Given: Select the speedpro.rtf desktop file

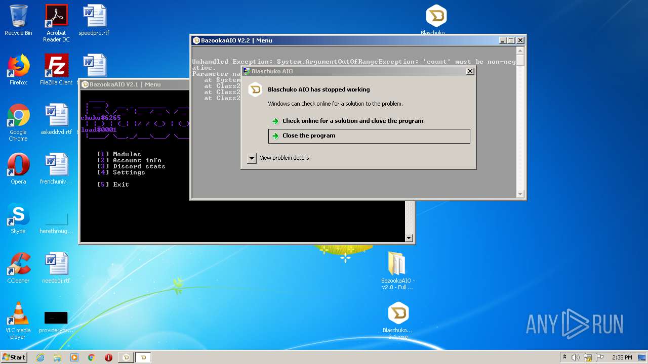Looking at the screenshot, I should [94, 21].
